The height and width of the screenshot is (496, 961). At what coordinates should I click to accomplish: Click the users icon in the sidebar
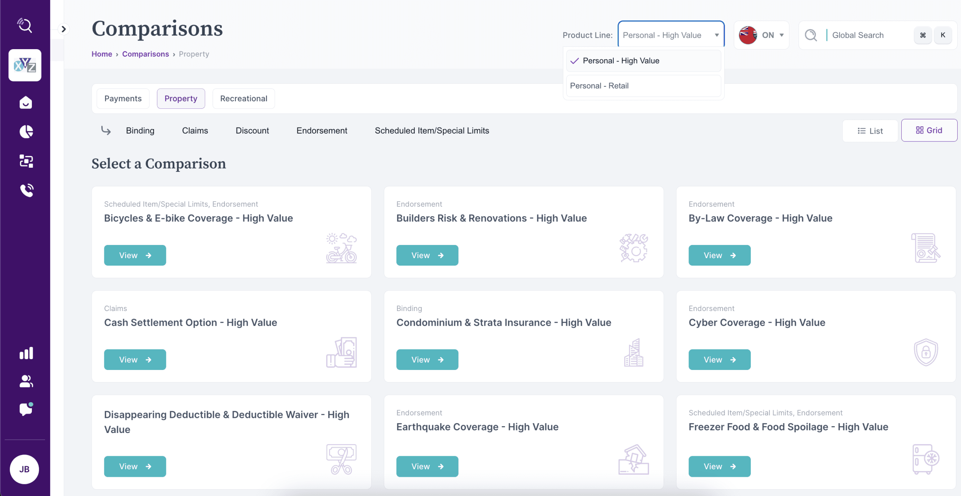click(26, 381)
